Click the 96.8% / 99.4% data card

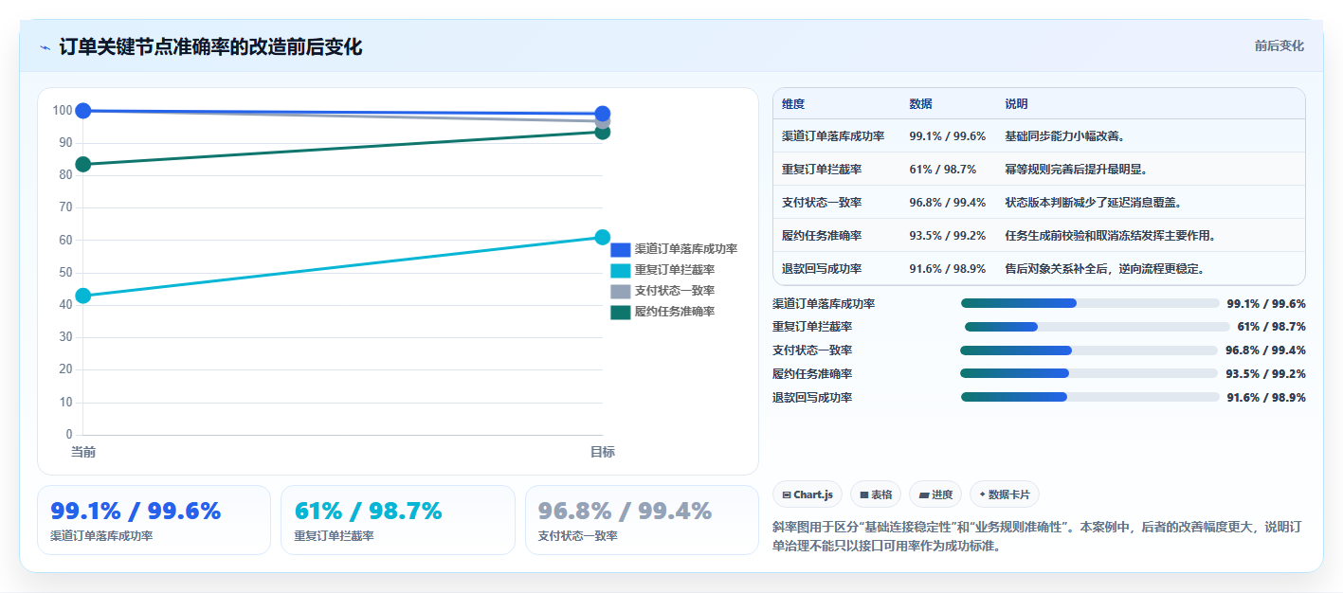click(642, 520)
